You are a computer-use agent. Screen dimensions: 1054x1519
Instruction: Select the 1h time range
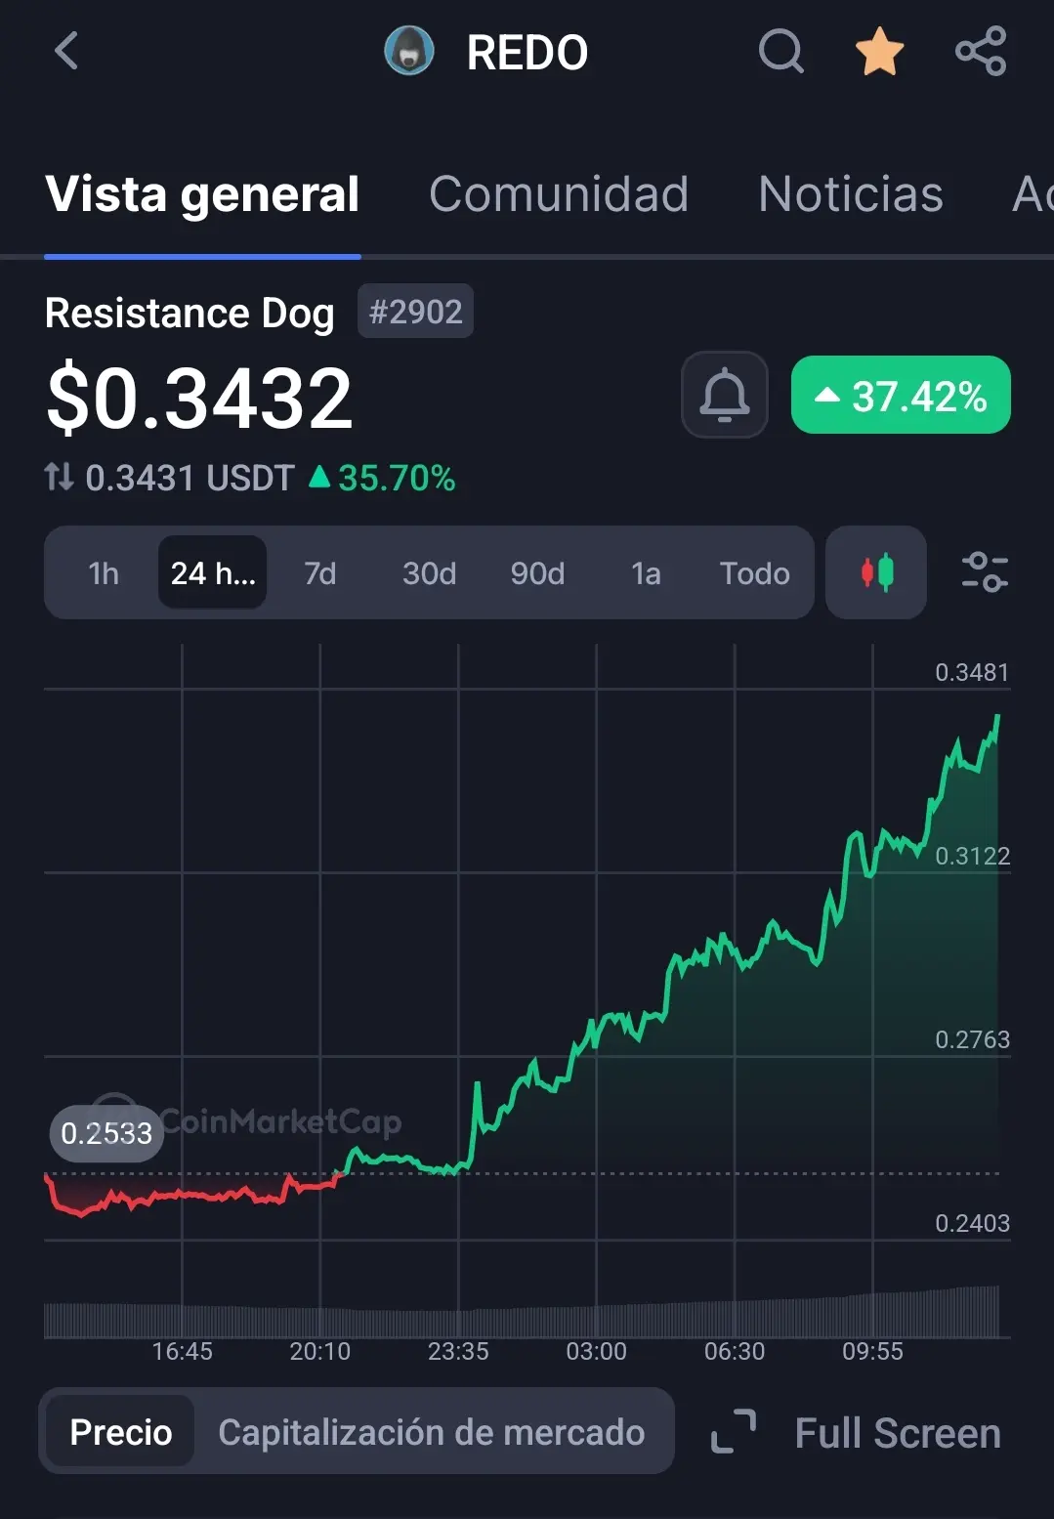point(104,573)
